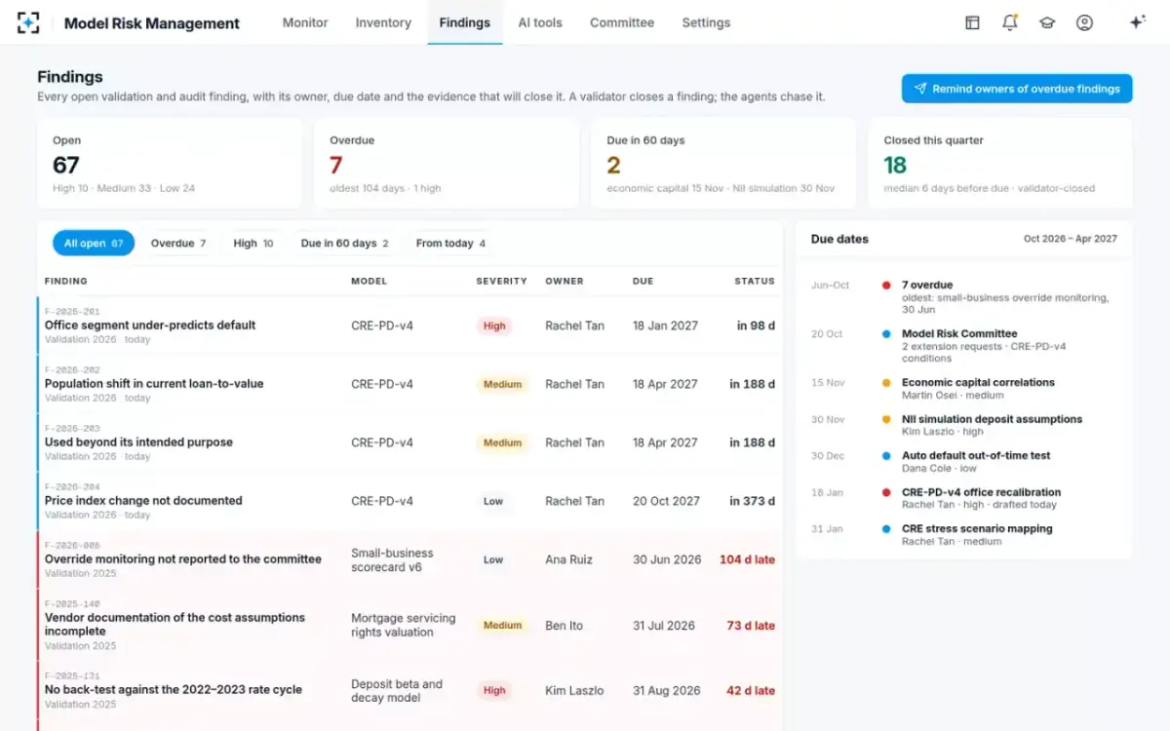Switch to the Monitor tab

pos(305,22)
